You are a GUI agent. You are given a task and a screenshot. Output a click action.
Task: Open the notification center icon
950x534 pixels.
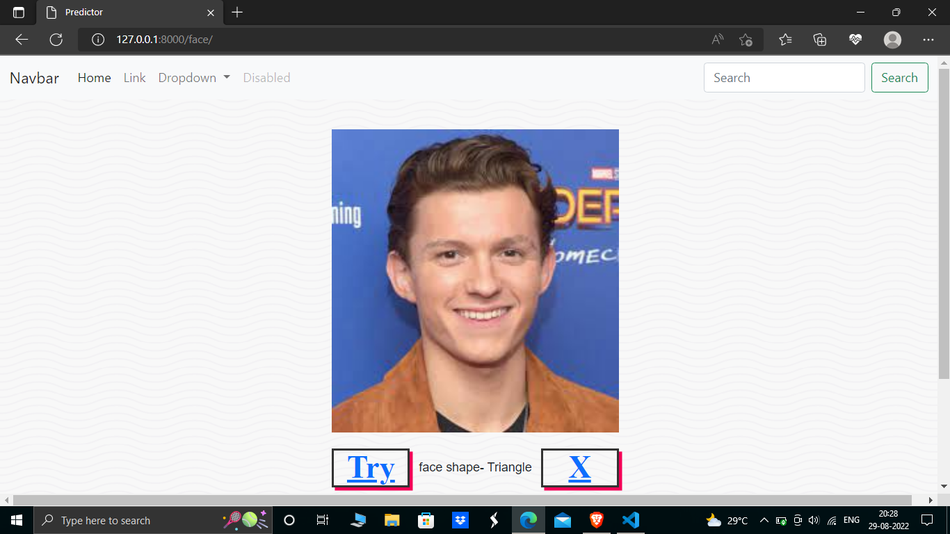click(x=927, y=520)
